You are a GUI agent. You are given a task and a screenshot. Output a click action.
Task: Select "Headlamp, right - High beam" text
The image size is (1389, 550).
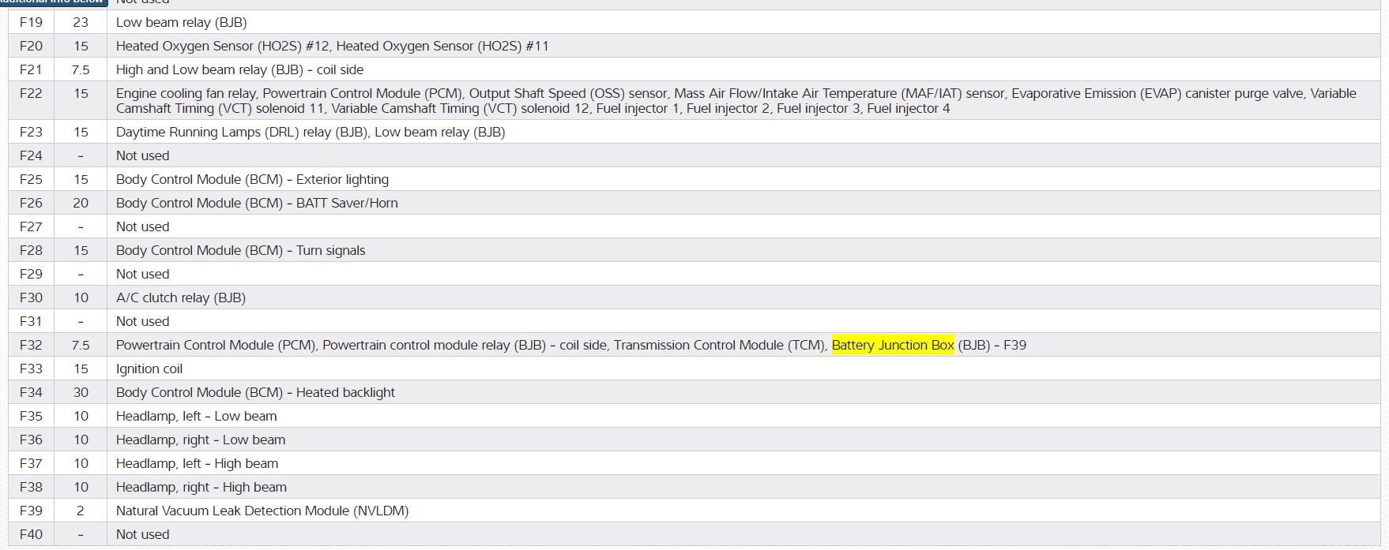201,487
